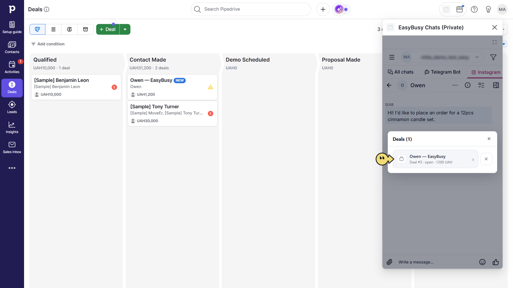The image size is (513, 288).
Task: Open the Setup guide in sidebar
Action: tap(12, 27)
